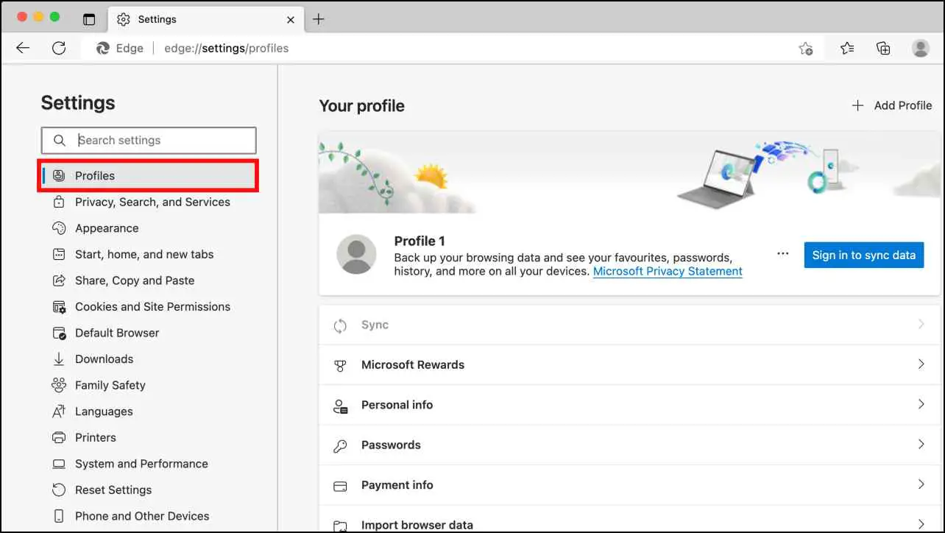Viewport: 945px width, 533px height.
Task: Open Phone and Other Devices
Action: click(x=149, y=516)
